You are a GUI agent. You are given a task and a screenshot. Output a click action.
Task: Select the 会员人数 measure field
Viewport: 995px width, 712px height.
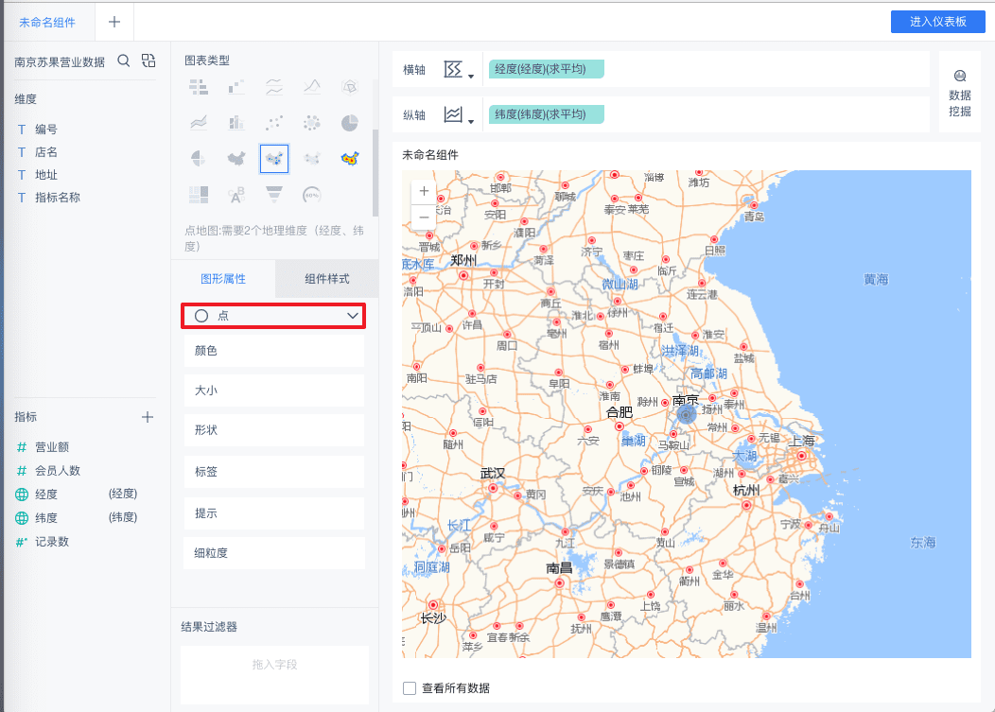(57, 470)
